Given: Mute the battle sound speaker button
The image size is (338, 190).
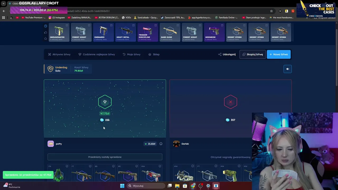Looking at the screenshot, I should point(288,69).
